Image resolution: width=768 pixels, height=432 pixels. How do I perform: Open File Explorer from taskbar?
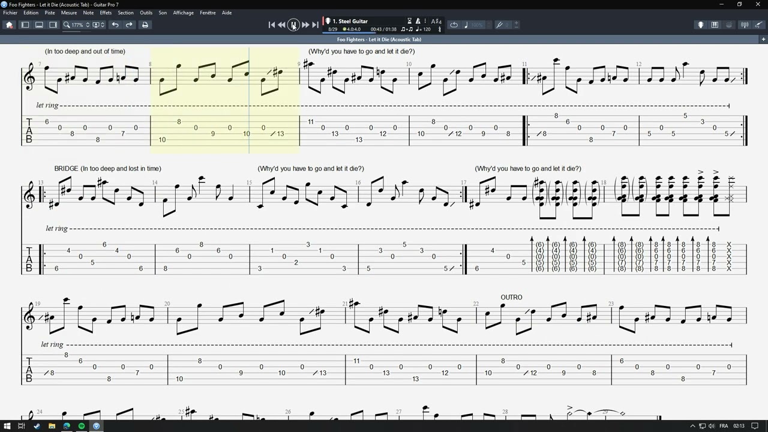click(x=52, y=426)
